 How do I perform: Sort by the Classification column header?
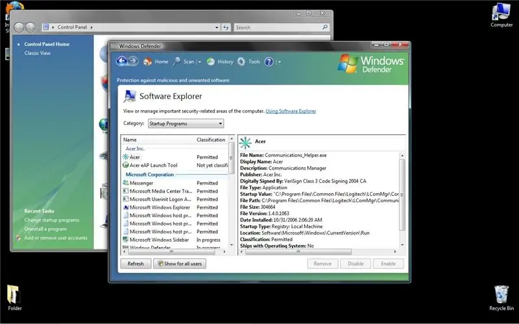211,139
